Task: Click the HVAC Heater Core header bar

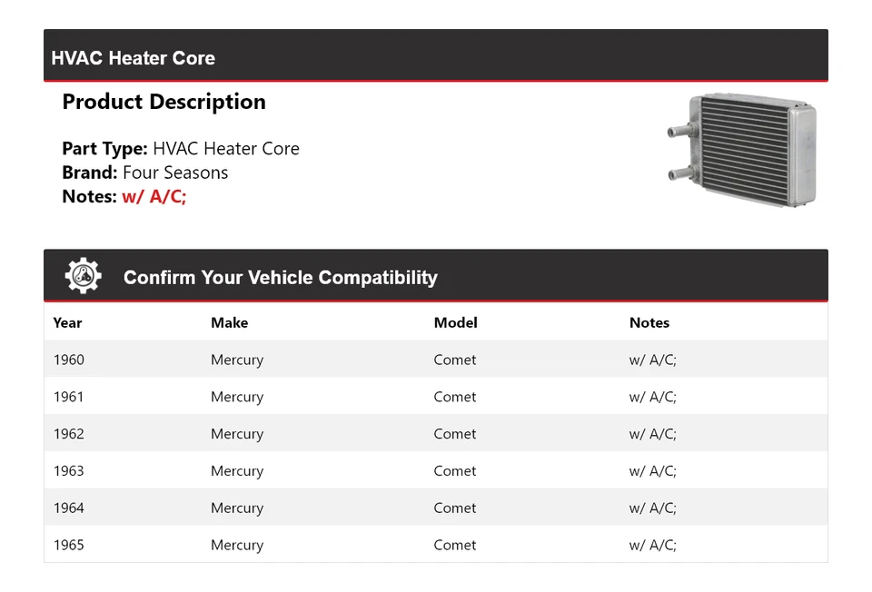Action: click(436, 56)
